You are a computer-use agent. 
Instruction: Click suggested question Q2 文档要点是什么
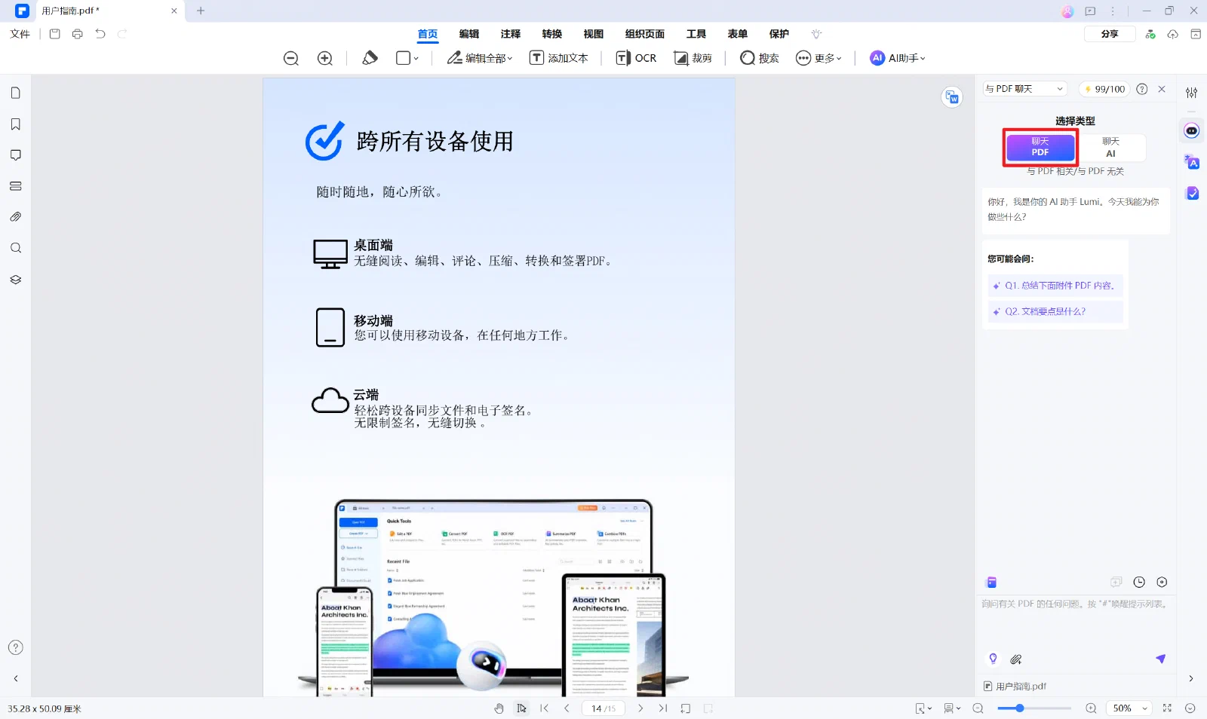[x=1055, y=311]
